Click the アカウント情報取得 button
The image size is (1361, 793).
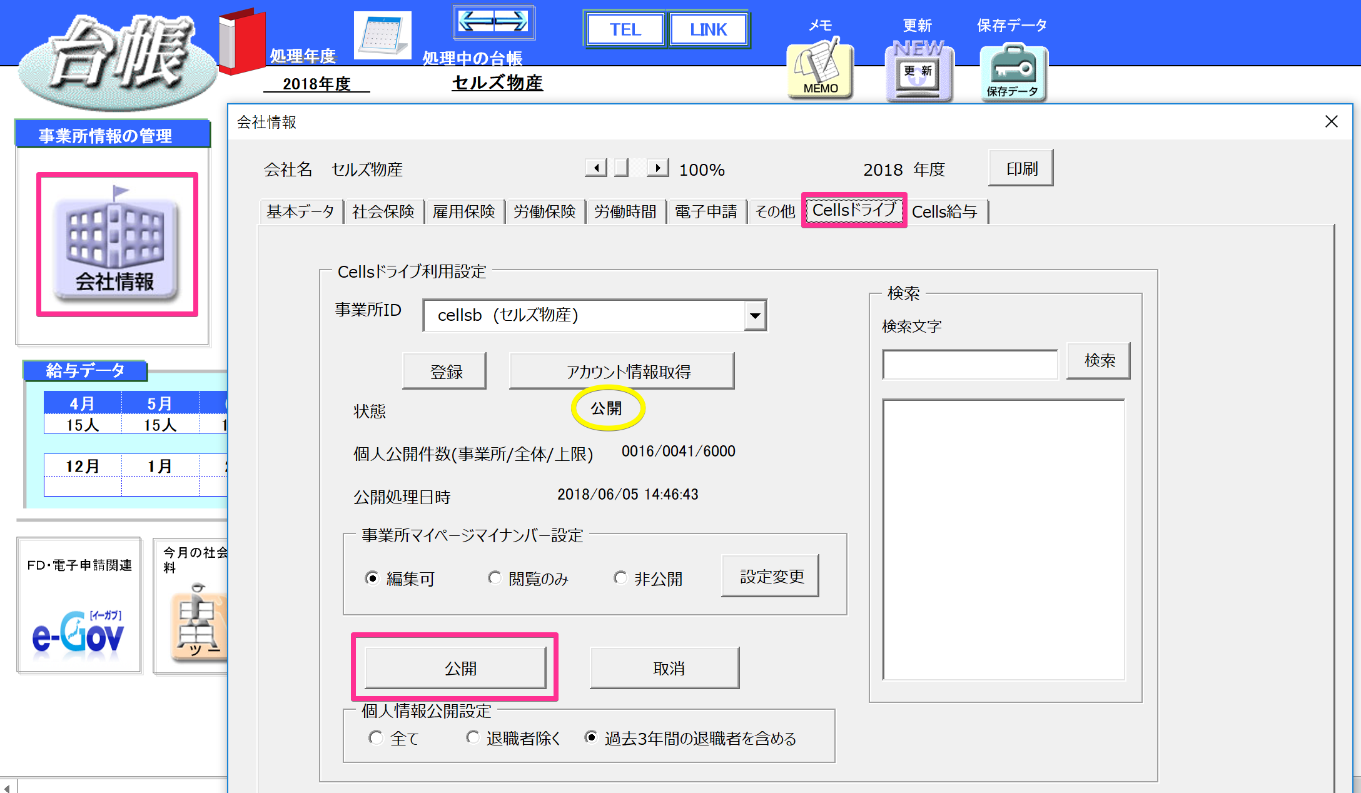[x=622, y=371]
